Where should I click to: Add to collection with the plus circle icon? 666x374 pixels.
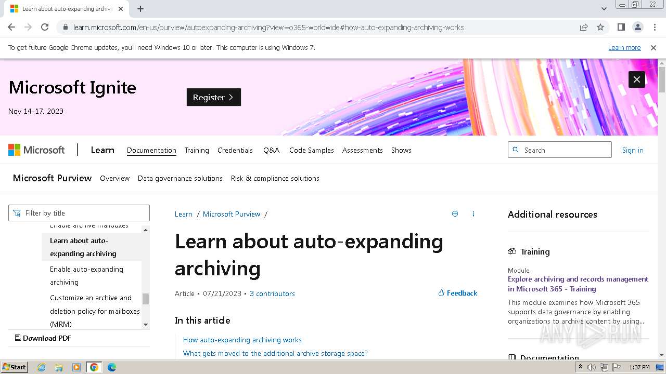click(x=455, y=213)
